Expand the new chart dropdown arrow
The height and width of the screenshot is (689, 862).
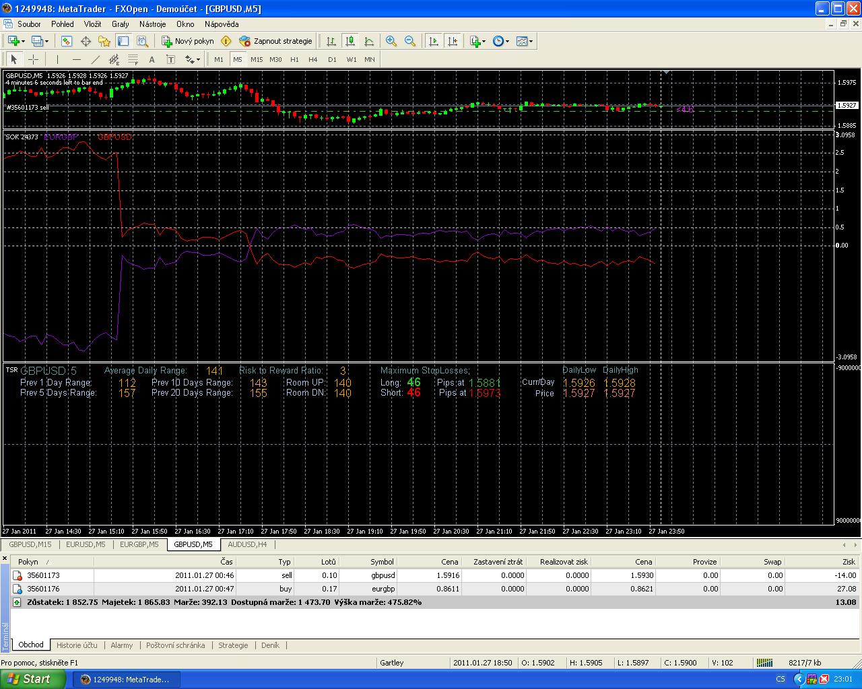pos(24,41)
